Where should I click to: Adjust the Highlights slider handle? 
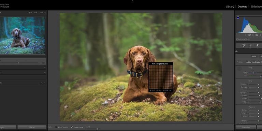click(258, 92)
